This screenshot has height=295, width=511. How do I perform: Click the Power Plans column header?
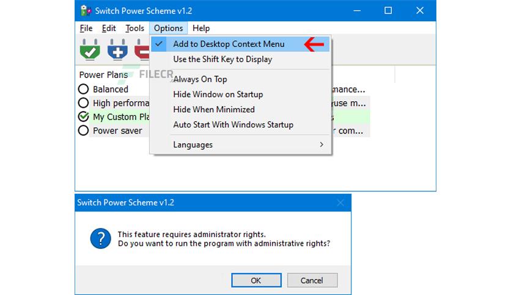click(x=104, y=75)
